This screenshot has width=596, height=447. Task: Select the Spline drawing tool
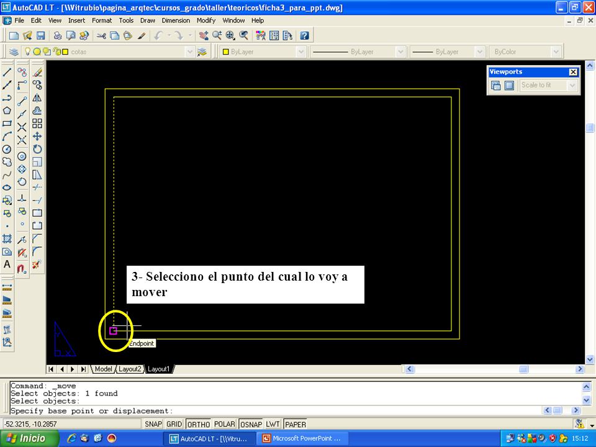click(x=7, y=175)
